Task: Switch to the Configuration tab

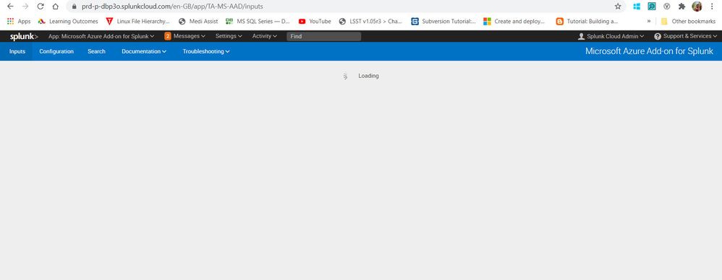Action: (56, 51)
